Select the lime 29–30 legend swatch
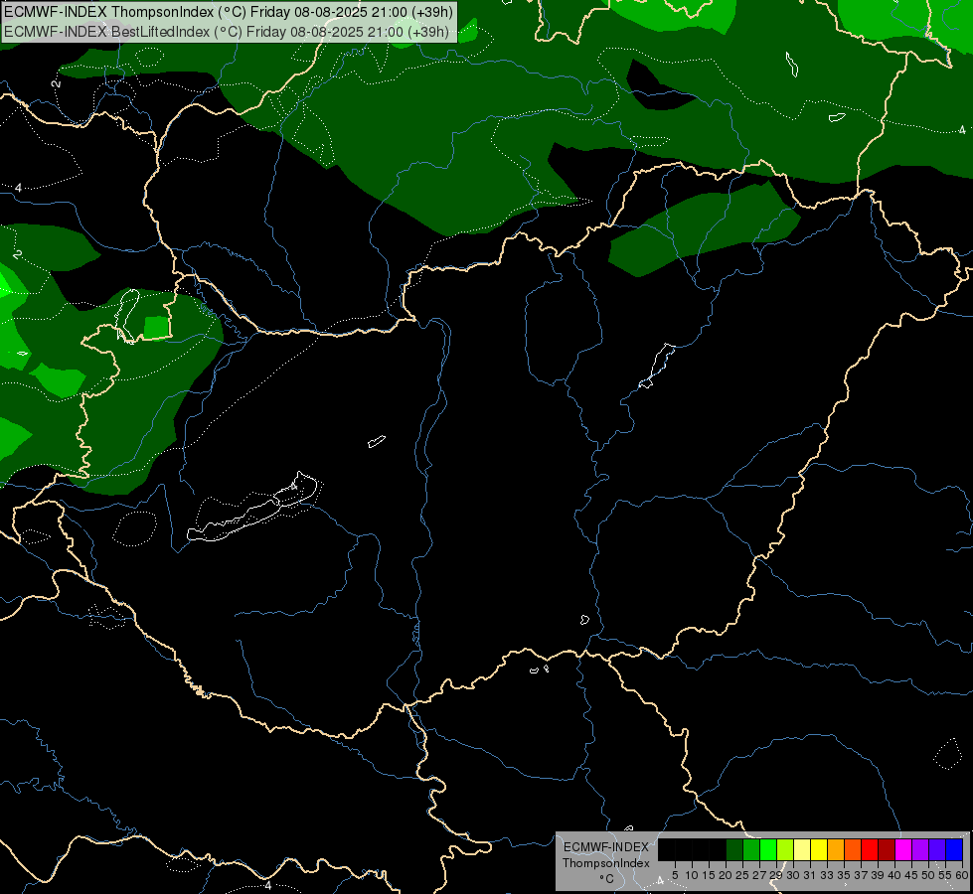 (785, 850)
